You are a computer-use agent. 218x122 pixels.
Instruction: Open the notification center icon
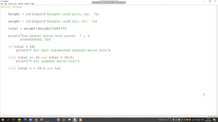[x=214, y=120]
